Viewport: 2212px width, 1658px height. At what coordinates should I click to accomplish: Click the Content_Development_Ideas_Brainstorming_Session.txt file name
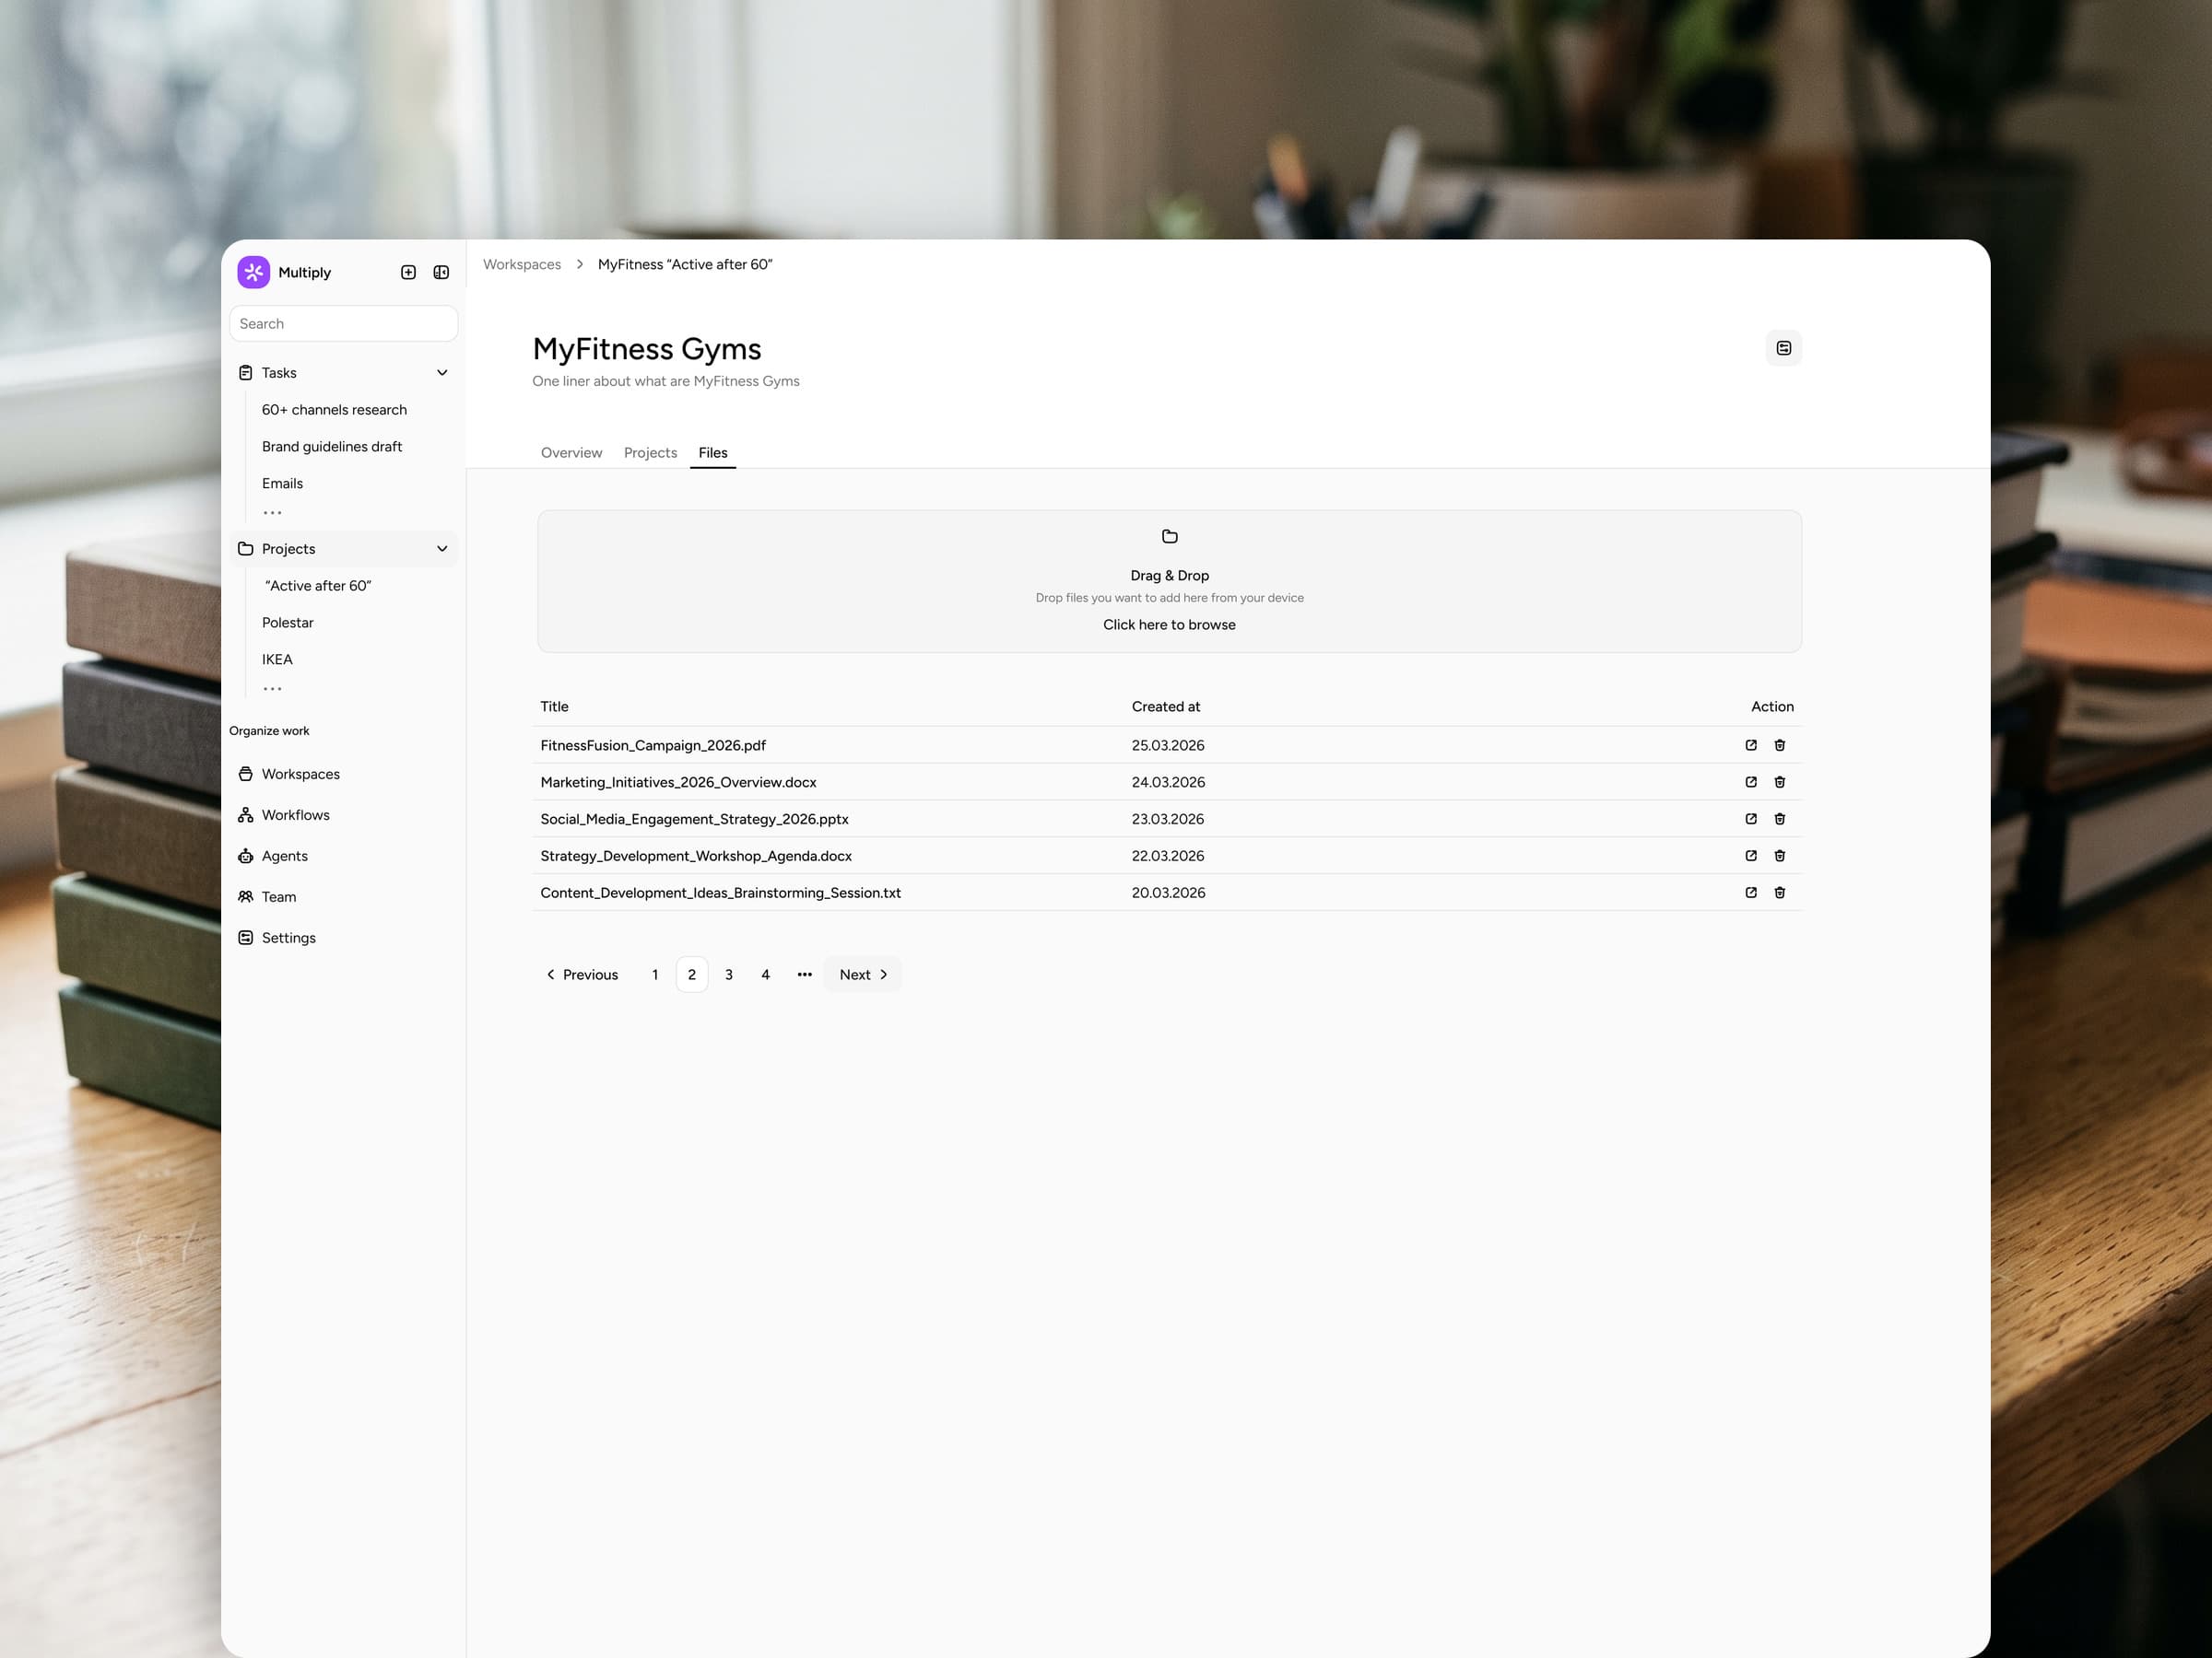[720, 893]
